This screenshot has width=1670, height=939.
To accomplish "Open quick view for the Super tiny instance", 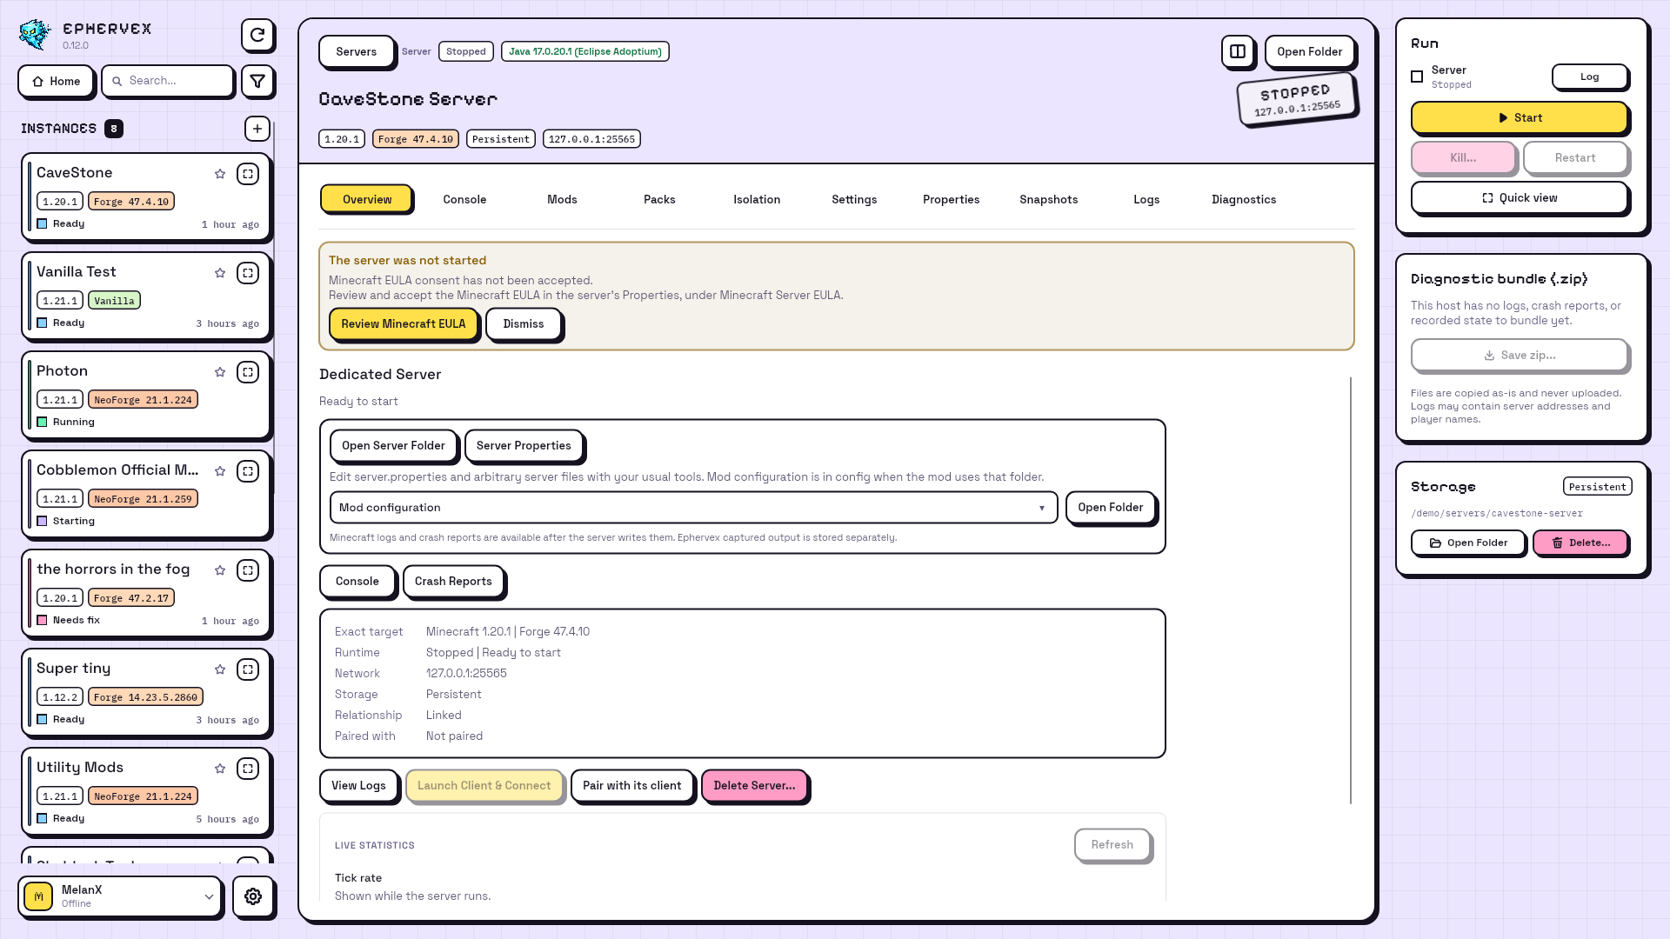I will coord(248,669).
